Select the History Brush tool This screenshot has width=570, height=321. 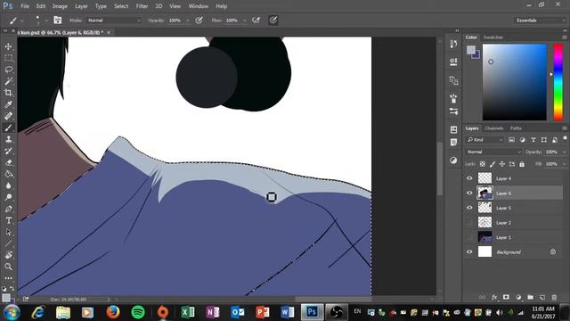pyautogui.click(x=8, y=151)
